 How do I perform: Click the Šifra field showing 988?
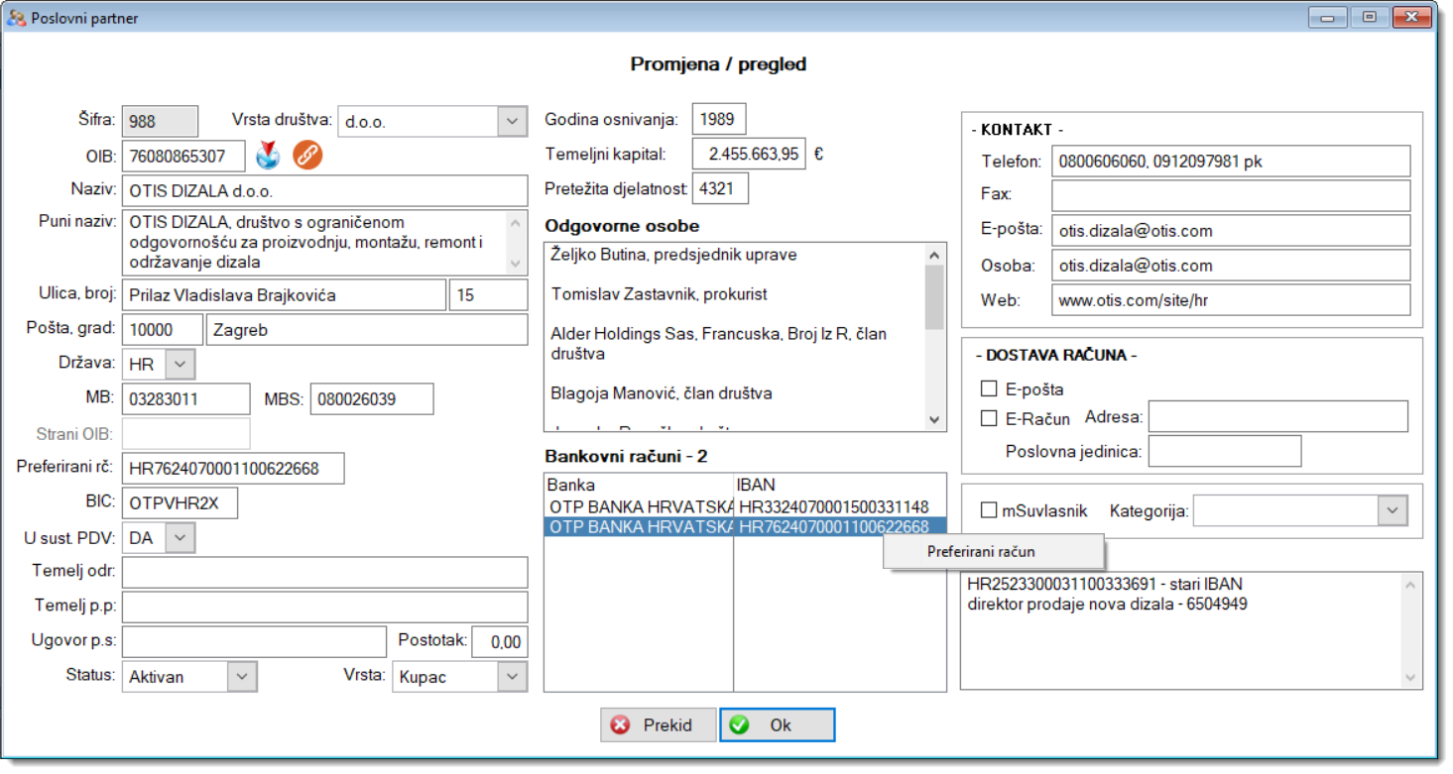coord(160,121)
